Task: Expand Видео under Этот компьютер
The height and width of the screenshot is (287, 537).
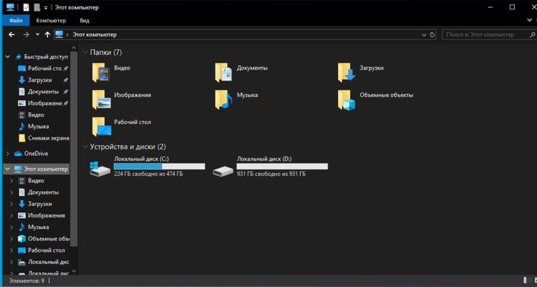Action: [12, 181]
